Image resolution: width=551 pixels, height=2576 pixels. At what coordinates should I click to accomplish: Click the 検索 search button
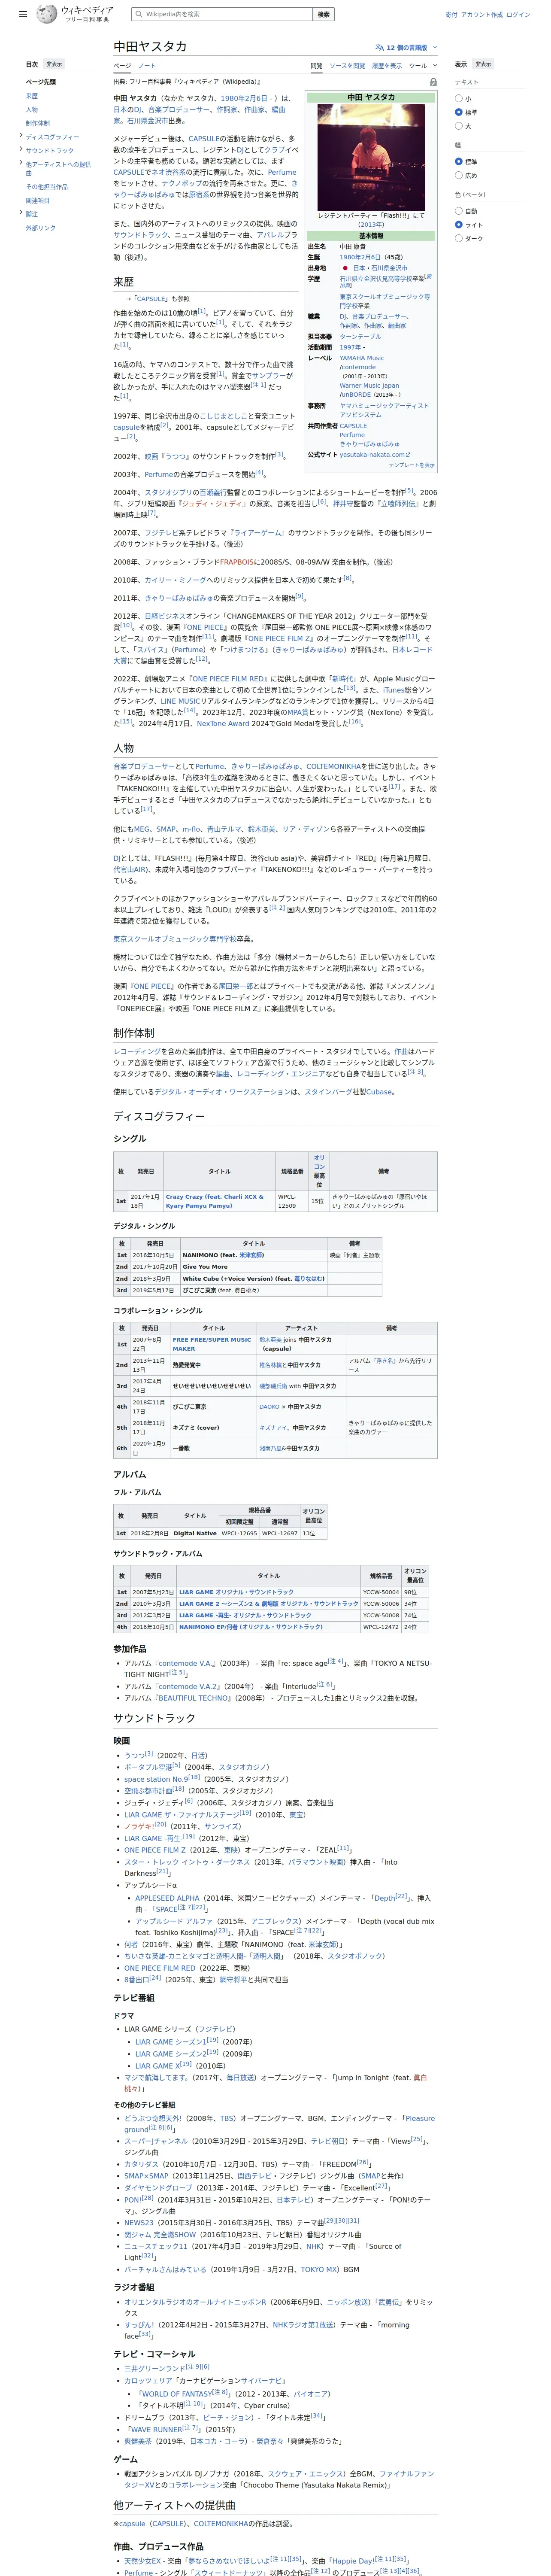point(323,15)
